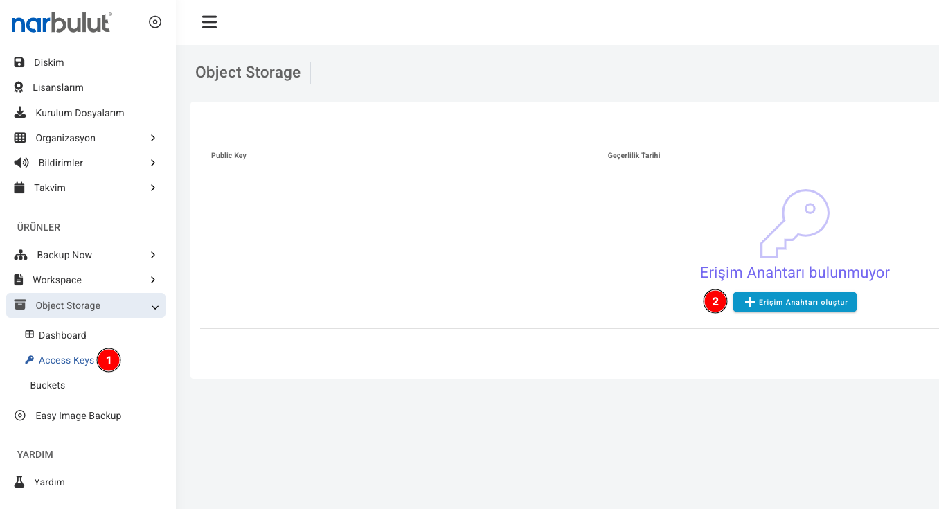Open Buckets under Object Storage
The width and height of the screenshot is (939, 509).
[x=48, y=385]
